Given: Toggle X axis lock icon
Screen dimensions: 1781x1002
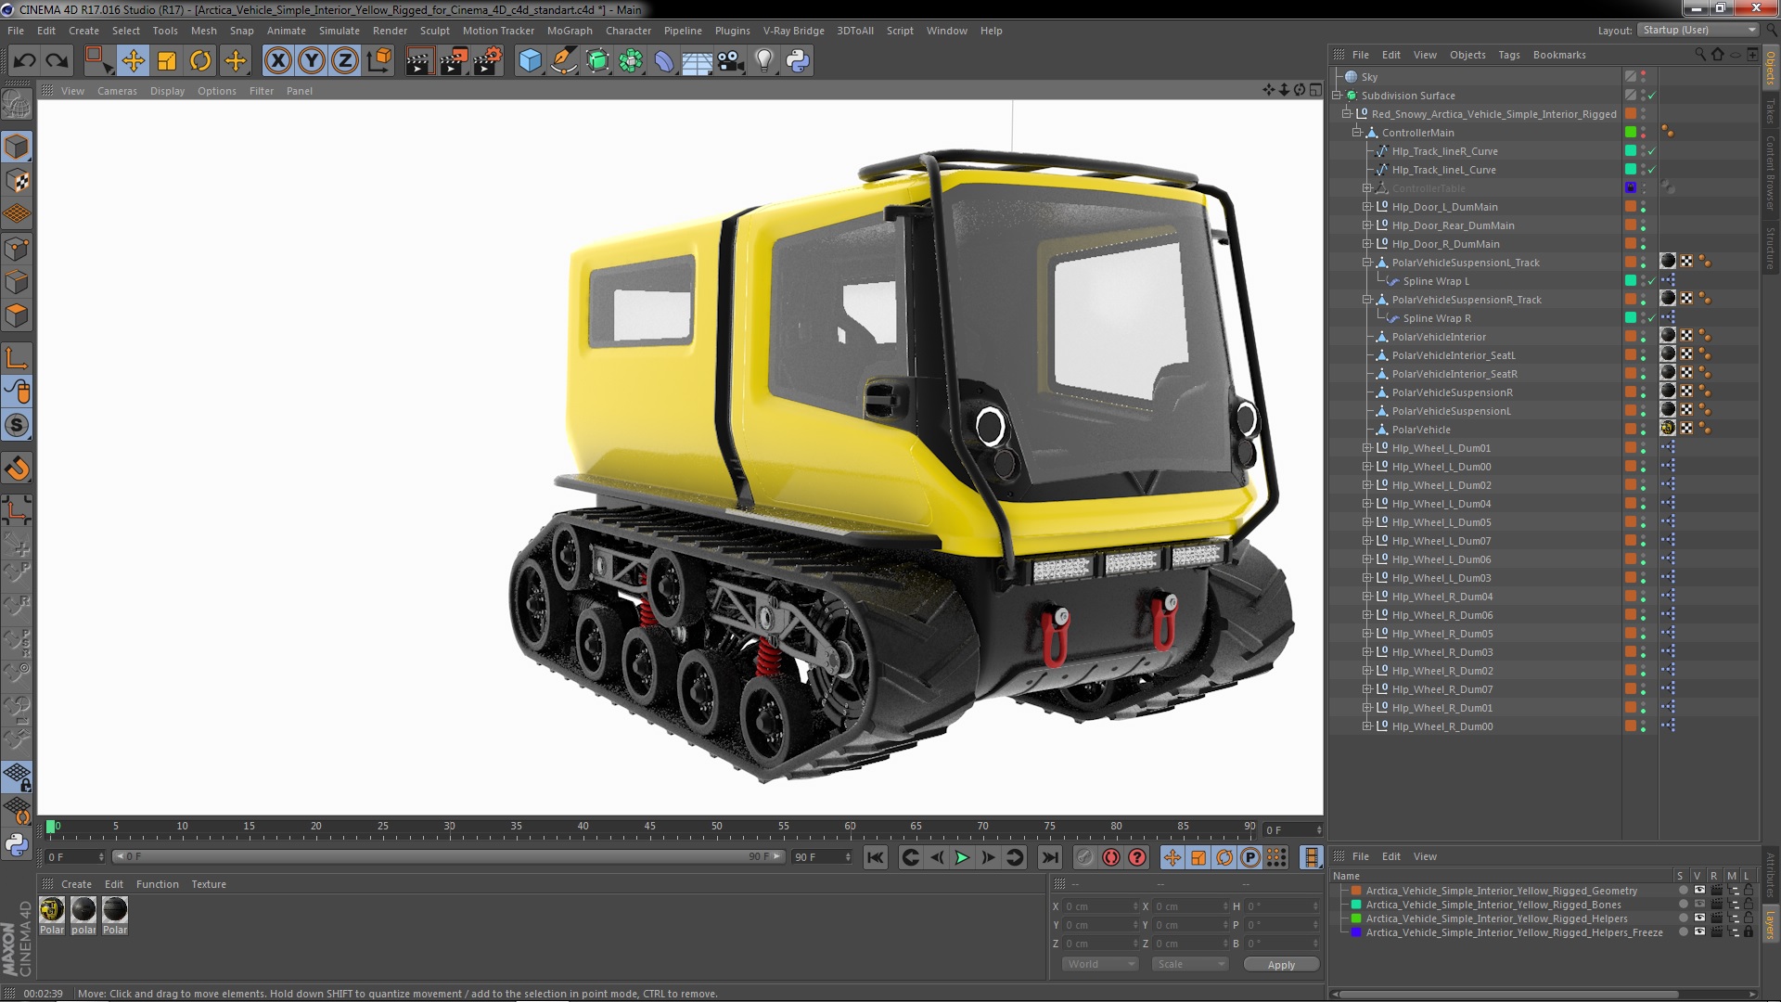Looking at the screenshot, I should [x=277, y=61].
